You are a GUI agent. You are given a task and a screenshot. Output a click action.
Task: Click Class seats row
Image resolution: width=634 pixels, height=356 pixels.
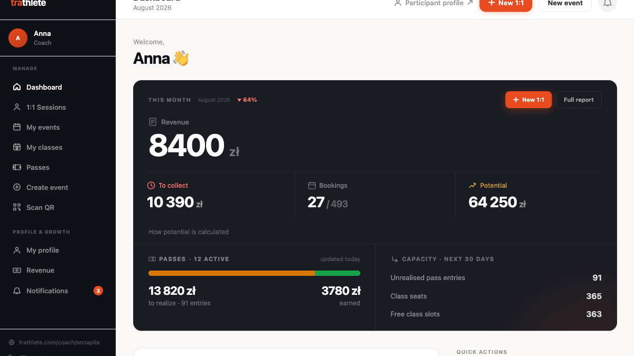(496, 296)
